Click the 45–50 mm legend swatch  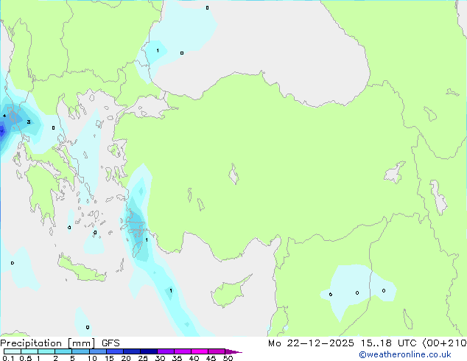(217, 351)
